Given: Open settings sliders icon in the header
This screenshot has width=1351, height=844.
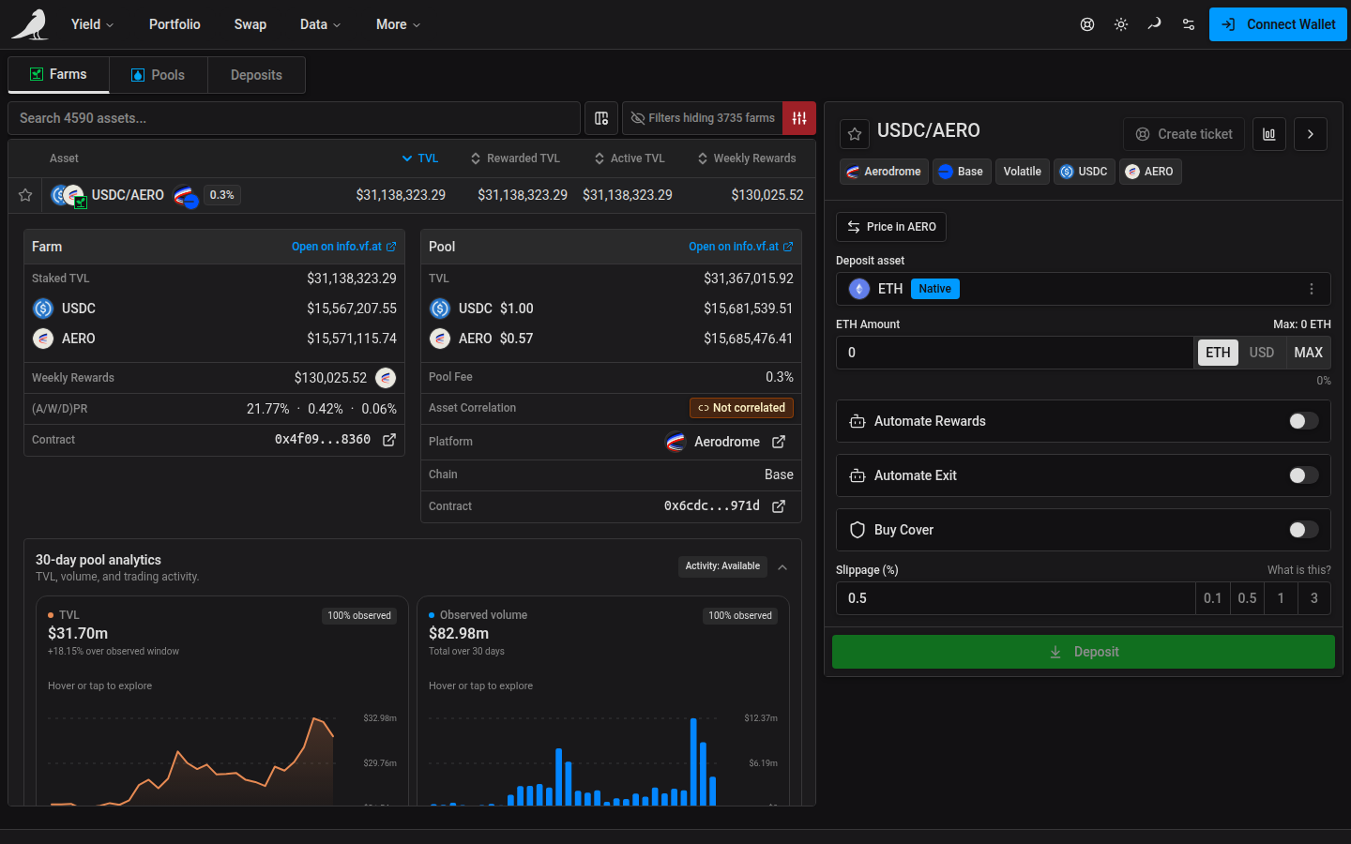Looking at the screenshot, I should [x=1189, y=24].
